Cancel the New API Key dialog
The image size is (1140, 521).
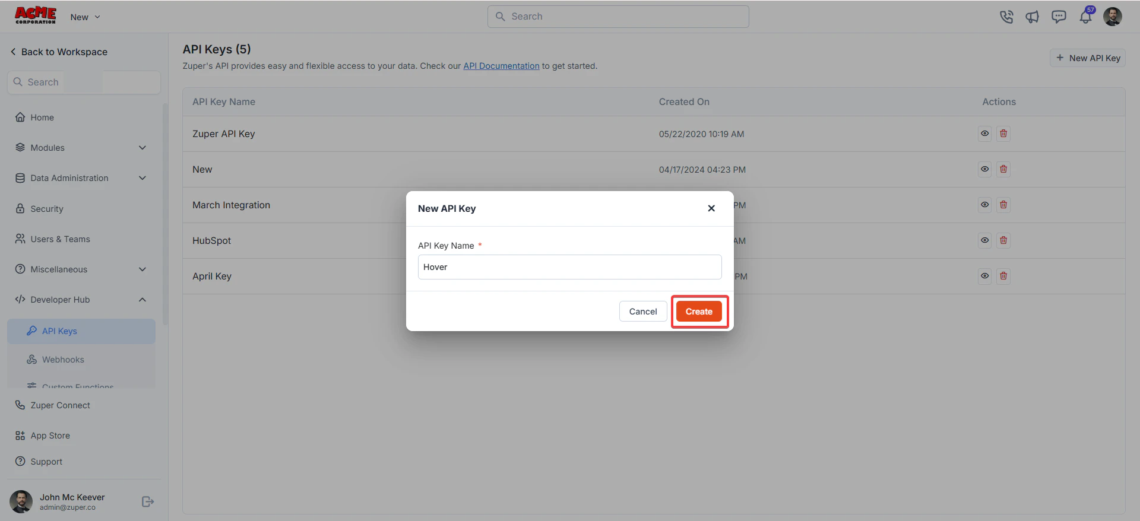642,312
